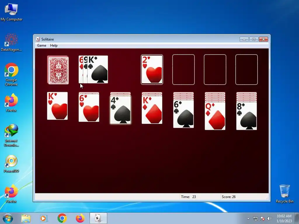This screenshot has height=224, width=299.
Task: Click the Solitaire taskbar button
Action: [98, 218]
